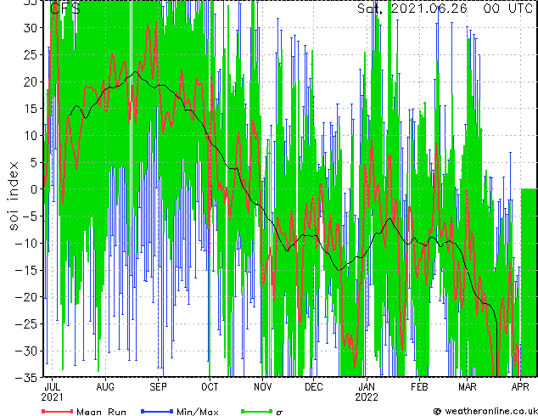
Task: Select y-axis value 30
Action: 31,28
